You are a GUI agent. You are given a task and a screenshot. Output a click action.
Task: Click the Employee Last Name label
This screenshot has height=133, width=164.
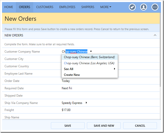coord(18,74)
